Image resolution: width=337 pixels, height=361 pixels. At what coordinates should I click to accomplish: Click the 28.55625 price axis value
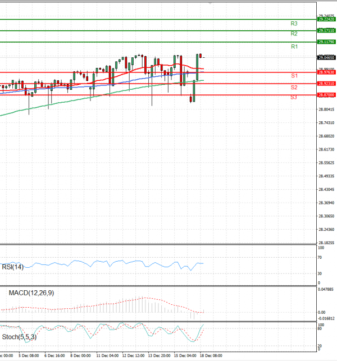click(x=326, y=163)
